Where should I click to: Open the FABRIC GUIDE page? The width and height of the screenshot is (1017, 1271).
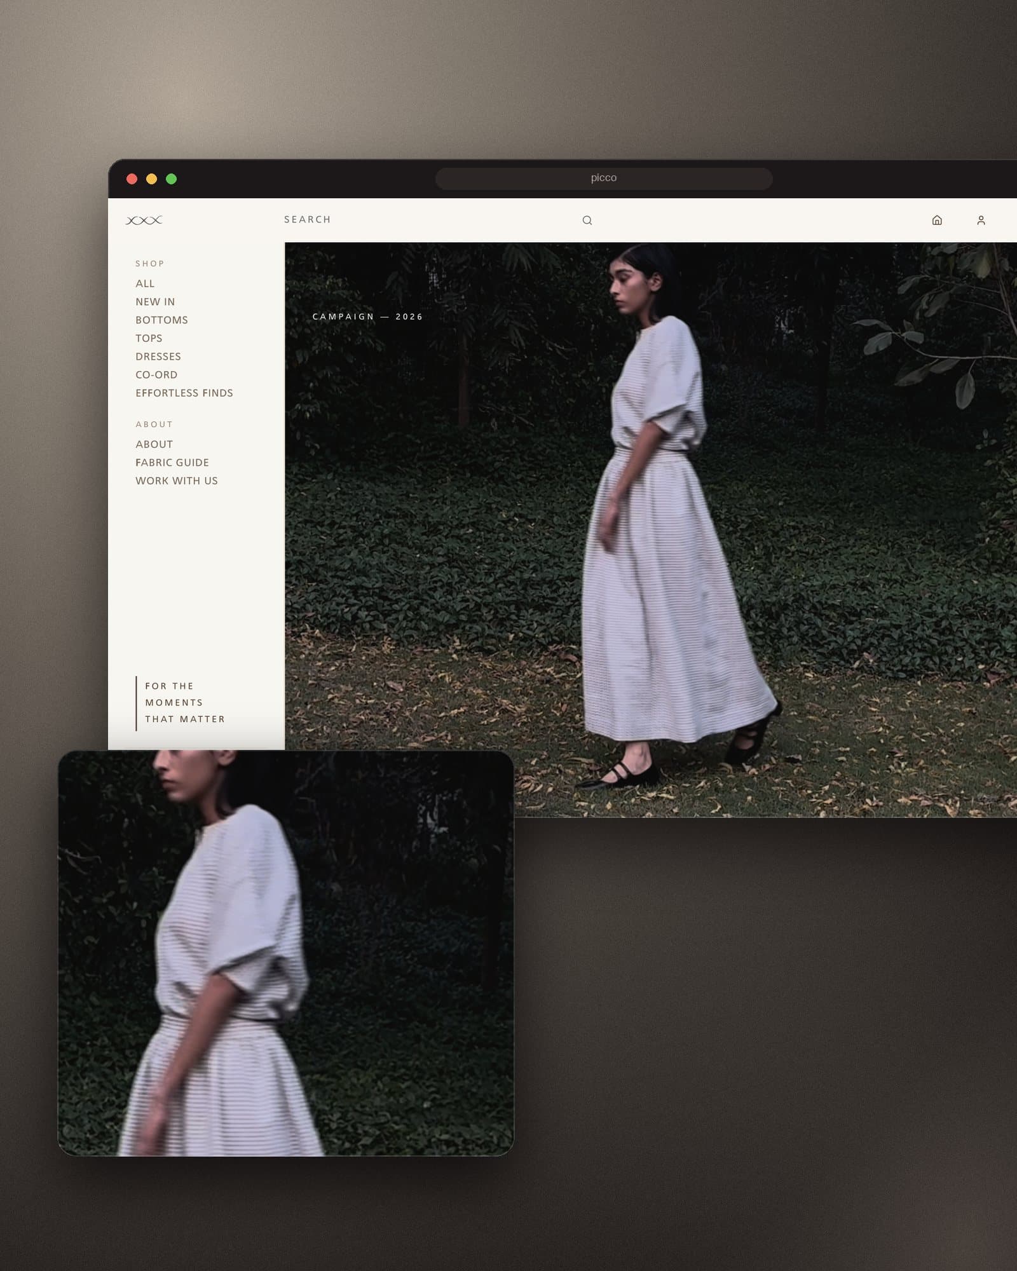coord(172,463)
